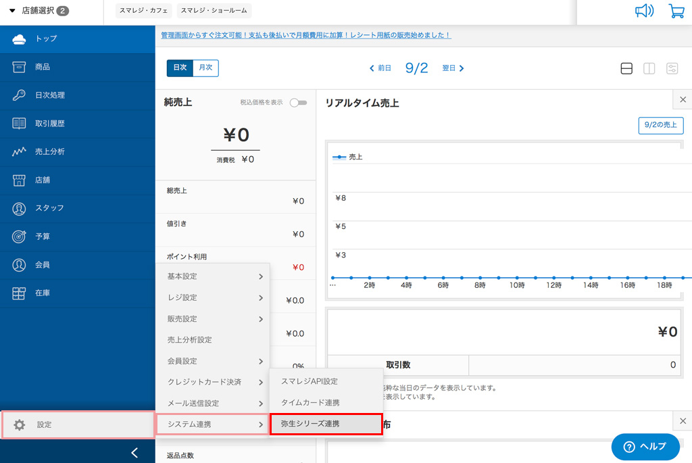The image size is (692, 463).
Task: Expand 会員設定 submenu arrow
Action: tap(261, 362)
